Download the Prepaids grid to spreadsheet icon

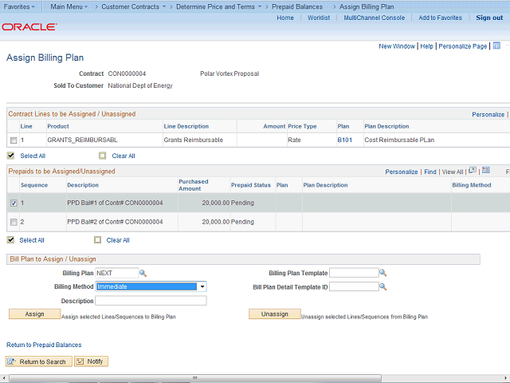coord(484,171)
